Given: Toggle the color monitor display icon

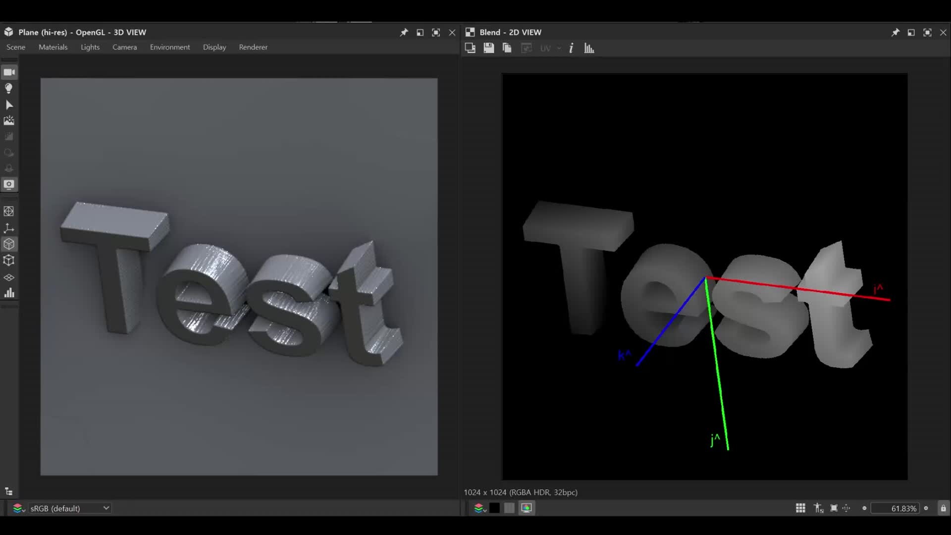Looking at the screenshot, I should pyautogui.click(x=527, y=508).
